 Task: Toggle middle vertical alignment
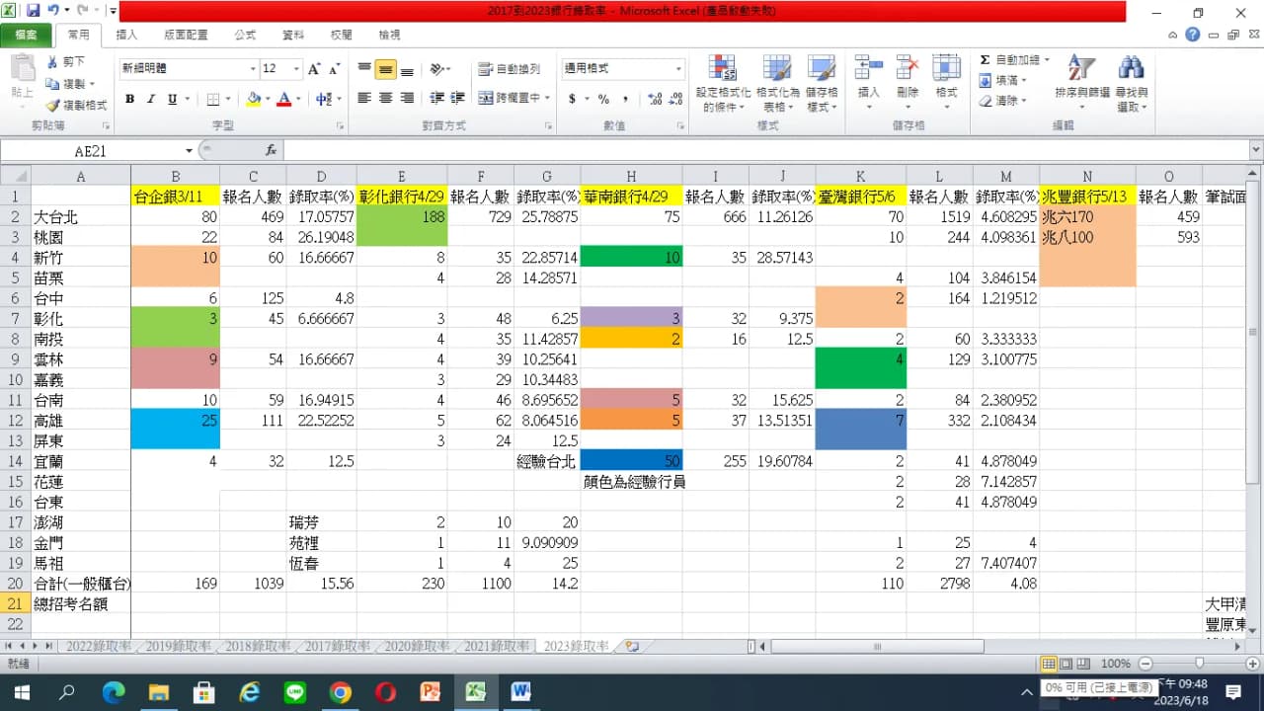click(x=386, y=69)
